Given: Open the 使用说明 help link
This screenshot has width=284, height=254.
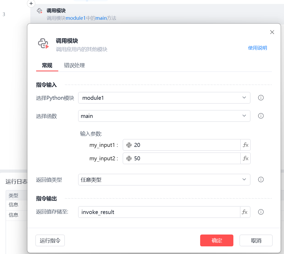Looking at the screenshot, I should point(257,48).
